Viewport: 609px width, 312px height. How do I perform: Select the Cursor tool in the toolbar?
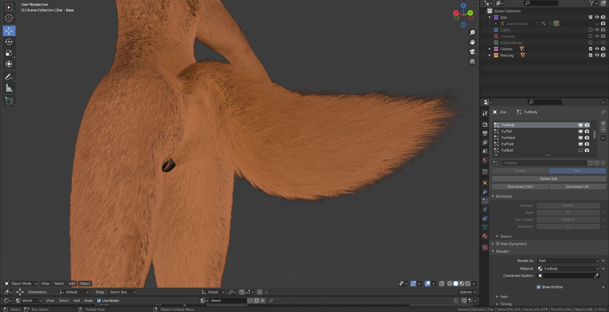click(9, 18)
